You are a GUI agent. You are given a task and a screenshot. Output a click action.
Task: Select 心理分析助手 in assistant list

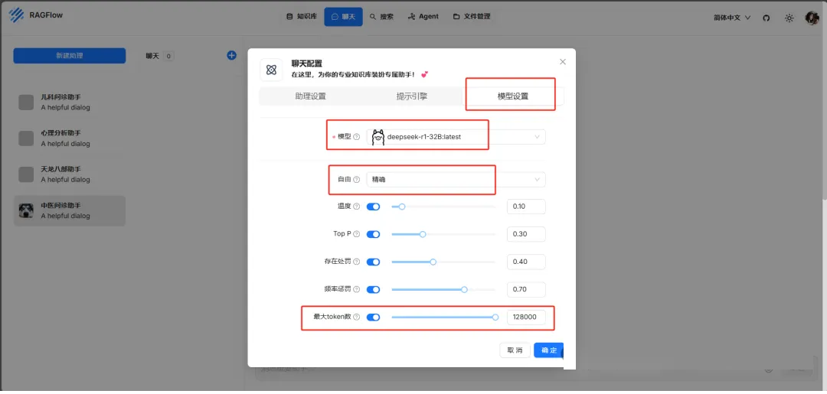70,138
